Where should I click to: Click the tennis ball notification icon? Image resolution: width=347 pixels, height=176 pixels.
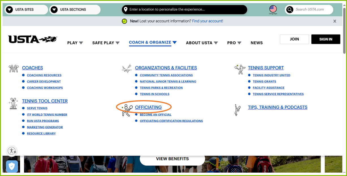click(124, 21)
